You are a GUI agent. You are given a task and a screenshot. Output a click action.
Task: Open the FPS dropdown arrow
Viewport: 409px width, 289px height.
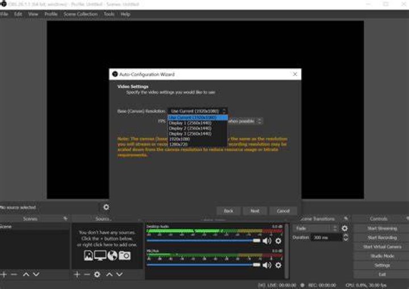(260, 121)
